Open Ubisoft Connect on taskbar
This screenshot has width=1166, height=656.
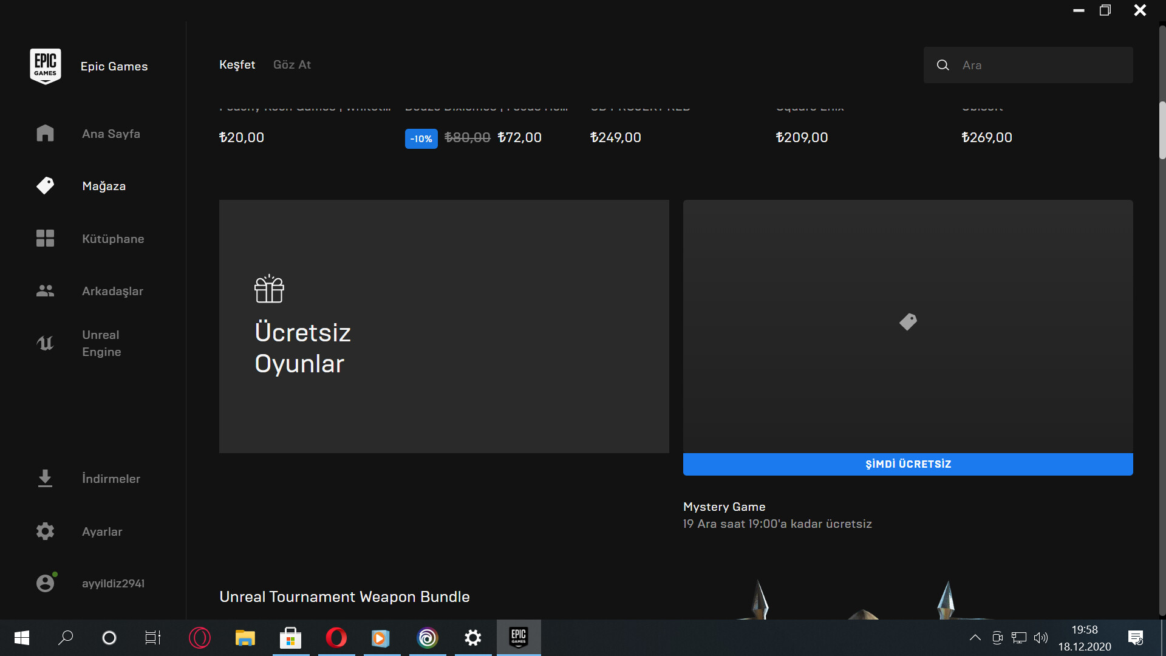click(428, 638)
